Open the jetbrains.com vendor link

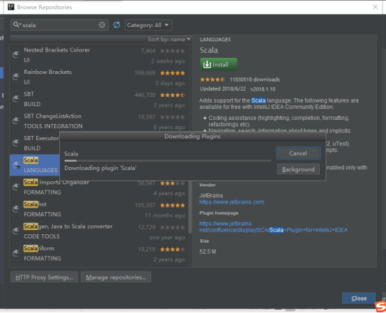231,202
